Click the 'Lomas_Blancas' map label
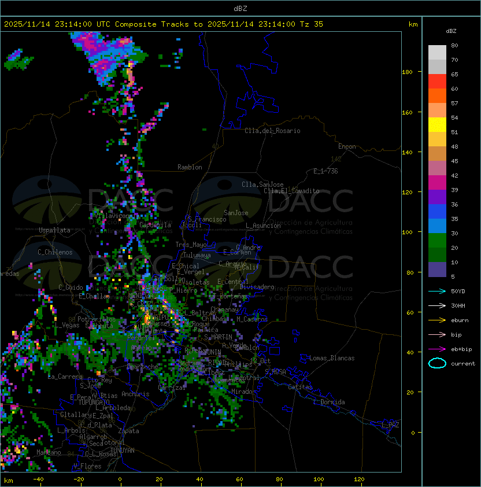Viewport: 481px width, 487px height. click(x=332, y=358)
